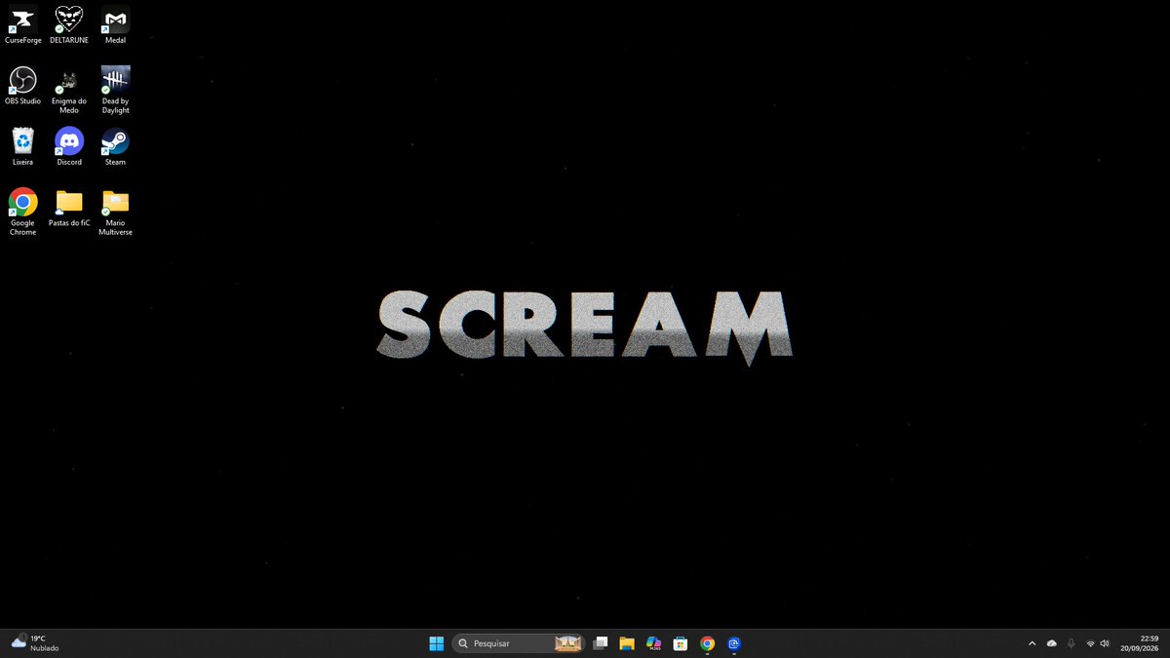Image resolution: width=1170 pixels, height=658 pixels.
Task: Open File Explorer from the taskbar
Action: click(627, 643)
